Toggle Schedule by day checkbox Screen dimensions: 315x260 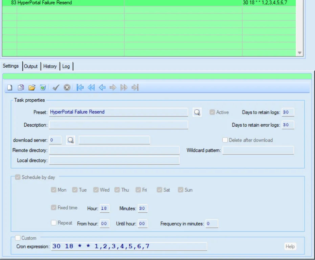(18, 177)
